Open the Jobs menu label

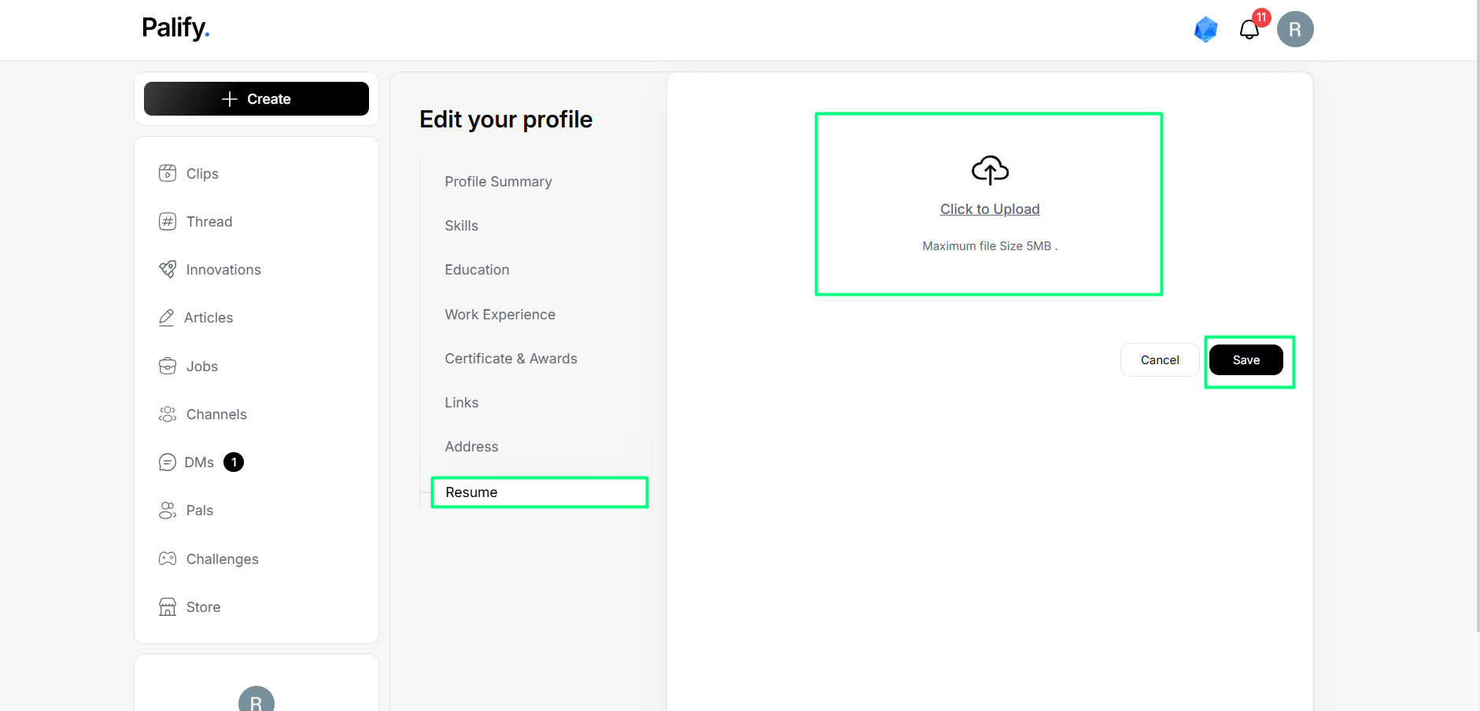click(x=202, y=367)
